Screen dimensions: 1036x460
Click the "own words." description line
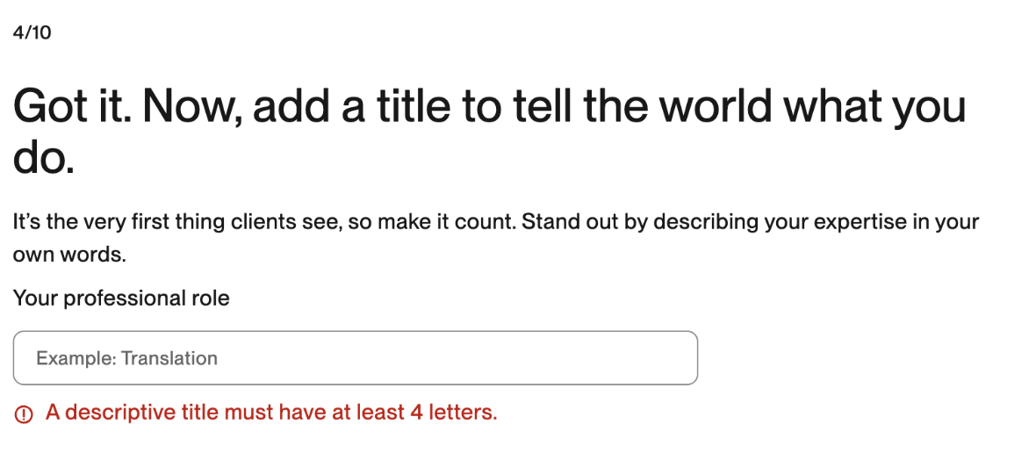(x=69, y=255)
